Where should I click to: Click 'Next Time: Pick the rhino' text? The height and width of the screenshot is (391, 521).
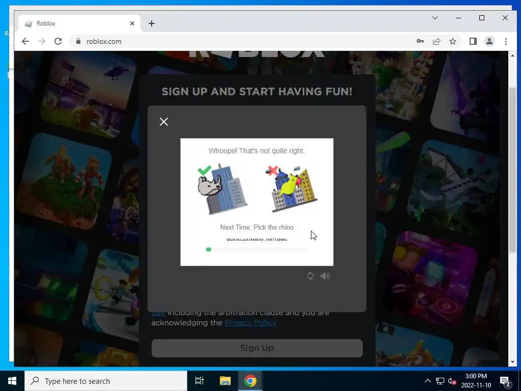click(x=257, y=228)
